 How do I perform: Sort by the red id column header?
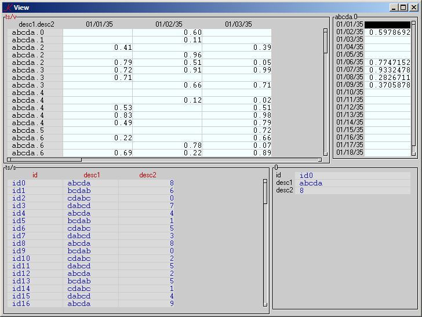point(35,175)
